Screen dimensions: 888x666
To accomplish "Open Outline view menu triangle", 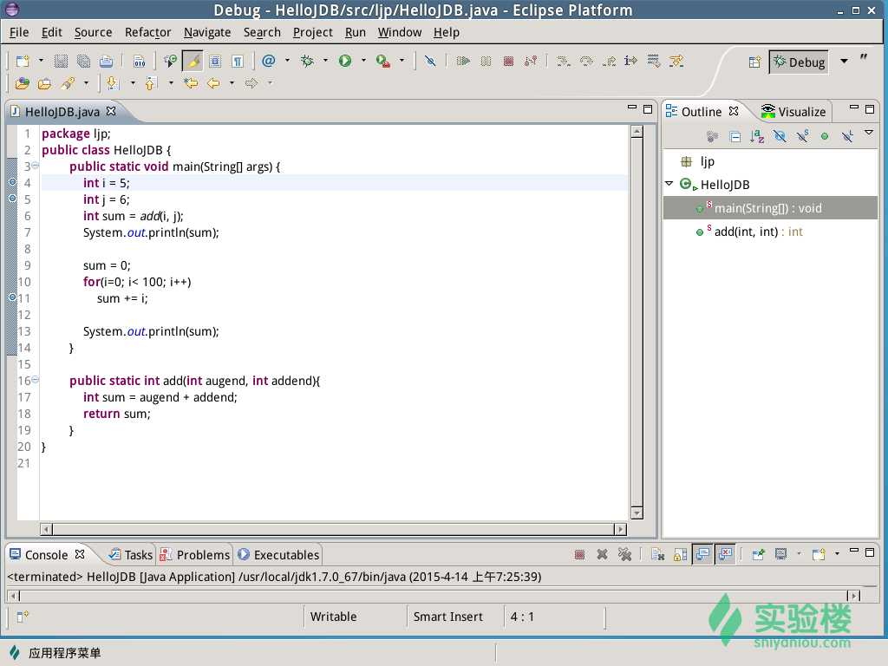I will pos(869,133).
